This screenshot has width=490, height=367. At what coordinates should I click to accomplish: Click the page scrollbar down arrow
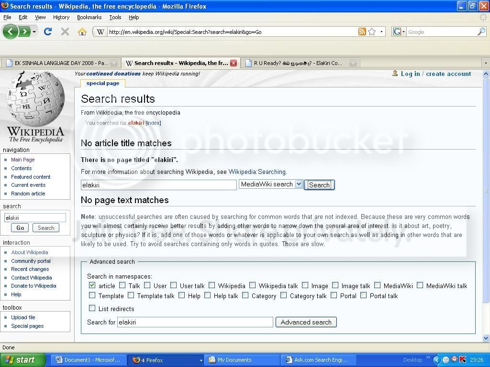(486, 338)
